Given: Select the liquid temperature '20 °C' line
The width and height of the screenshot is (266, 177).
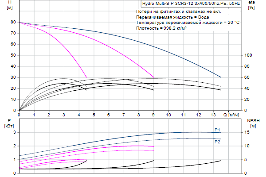Looking at the screenshot, I should pyautogui.click(x=188, y=22).
